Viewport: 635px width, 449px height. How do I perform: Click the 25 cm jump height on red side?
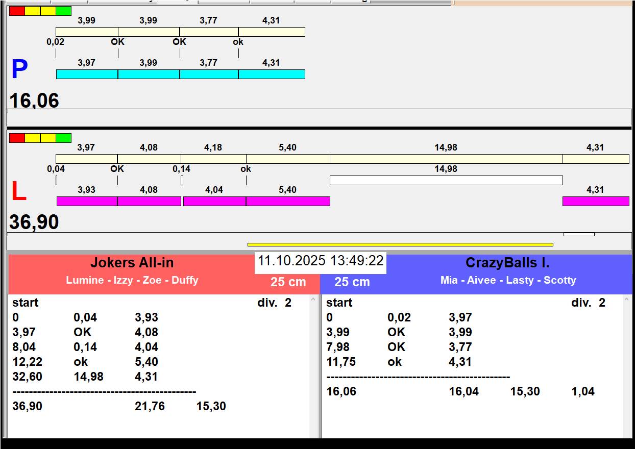288,282
